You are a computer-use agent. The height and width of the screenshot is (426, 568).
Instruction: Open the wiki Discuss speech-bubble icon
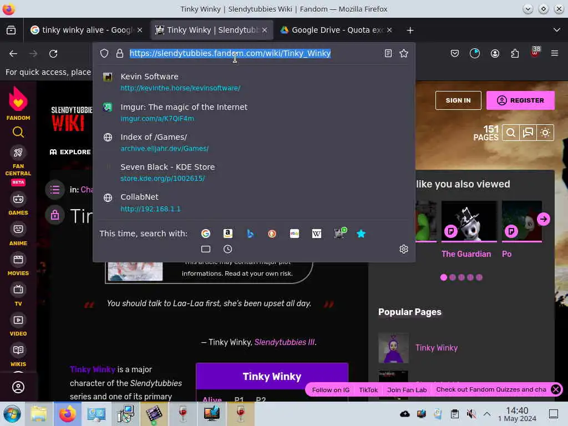528,133
